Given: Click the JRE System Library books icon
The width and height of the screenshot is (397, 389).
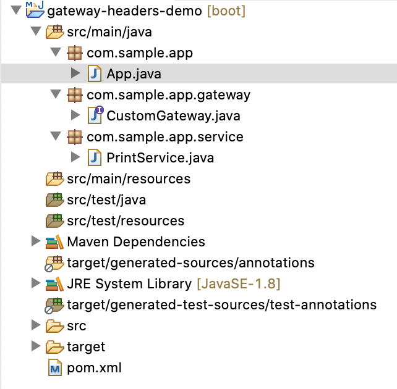Looking at the screenshot, I should tap(54, 284).
